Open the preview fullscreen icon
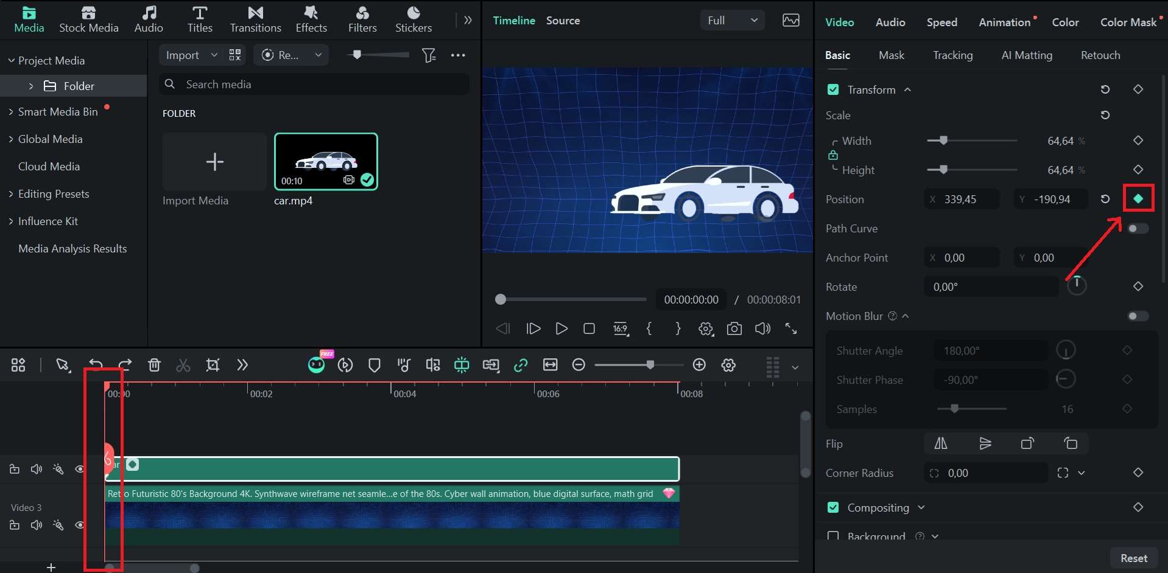This screenshot has height=573, width=1168. [791, 328]
